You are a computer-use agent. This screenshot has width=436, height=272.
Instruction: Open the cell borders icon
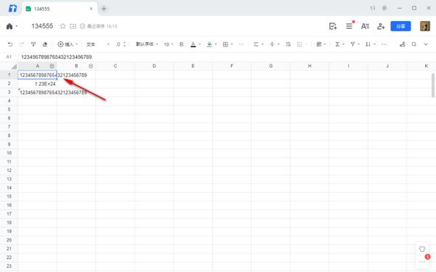coord(225,44)
